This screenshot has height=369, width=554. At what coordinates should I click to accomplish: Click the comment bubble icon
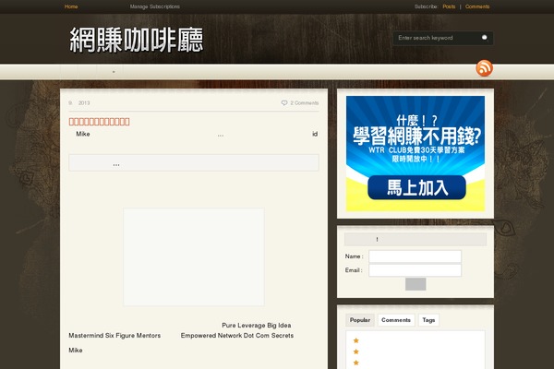(284, 102)
